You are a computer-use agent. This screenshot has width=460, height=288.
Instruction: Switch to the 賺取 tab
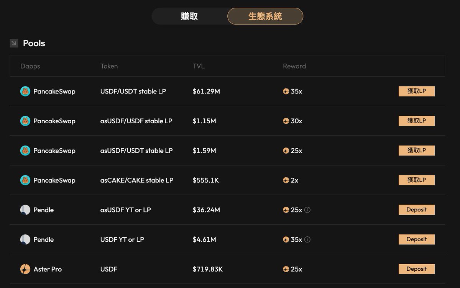click(x=189, y=16)
